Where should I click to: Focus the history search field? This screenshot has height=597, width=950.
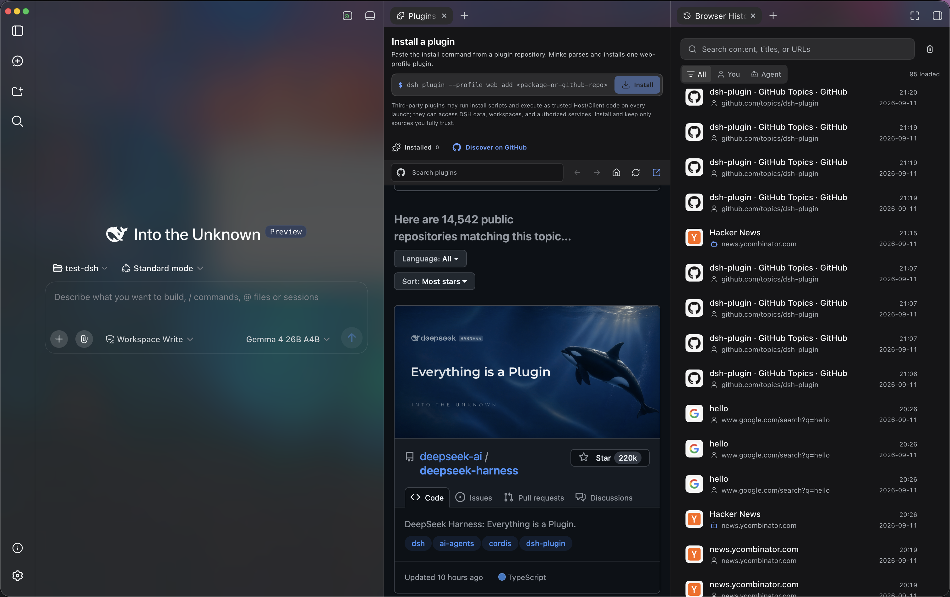797,49
